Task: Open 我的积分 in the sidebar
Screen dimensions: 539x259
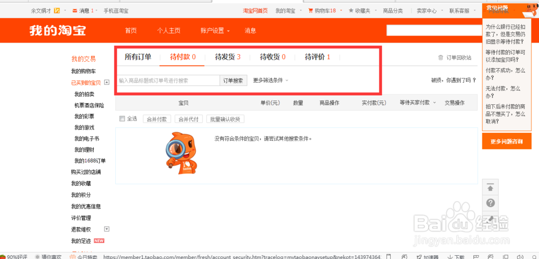Action: [81, 195]
